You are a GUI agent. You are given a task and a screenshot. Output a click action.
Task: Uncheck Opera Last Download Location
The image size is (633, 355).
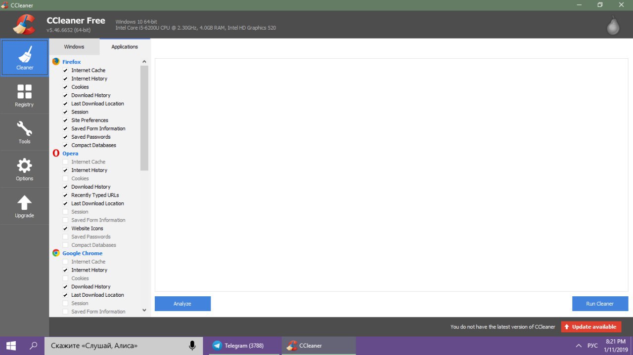pos(65,203)
